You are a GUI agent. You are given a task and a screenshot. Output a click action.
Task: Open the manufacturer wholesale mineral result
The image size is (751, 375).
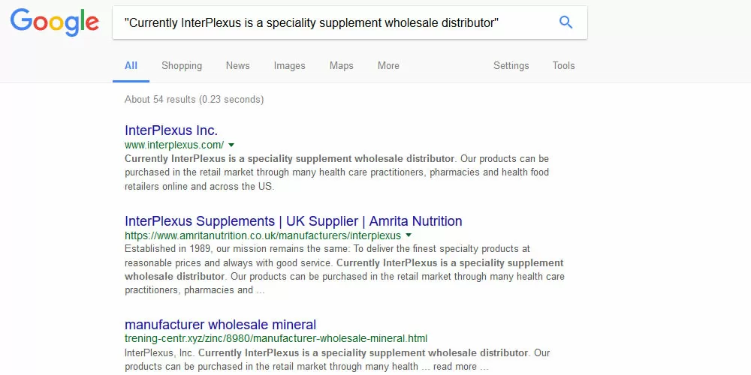(x=220, y=325)
